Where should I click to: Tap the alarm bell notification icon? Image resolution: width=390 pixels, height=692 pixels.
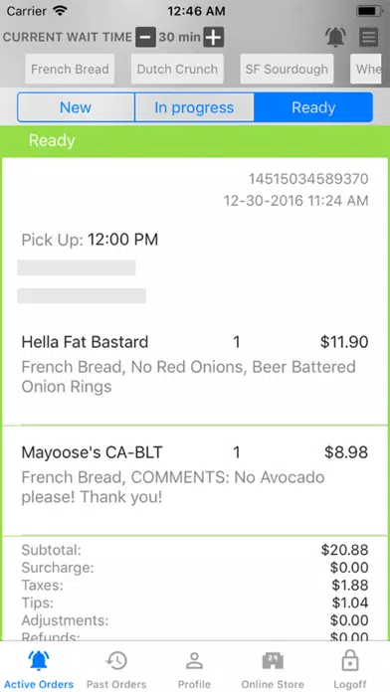pyautogui.click(x=336, y=37)
